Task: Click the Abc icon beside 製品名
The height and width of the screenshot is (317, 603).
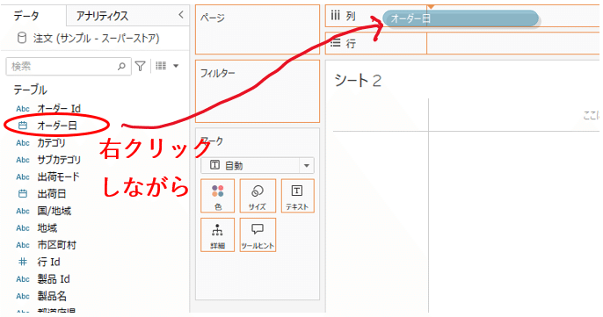Action: coord(23,296)
